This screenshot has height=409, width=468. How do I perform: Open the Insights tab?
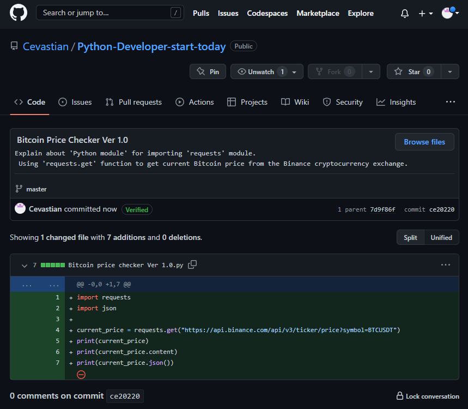[x=396, y=102]
